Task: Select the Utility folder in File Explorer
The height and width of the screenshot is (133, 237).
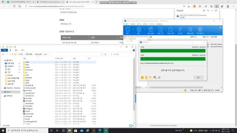Action: 27,83
